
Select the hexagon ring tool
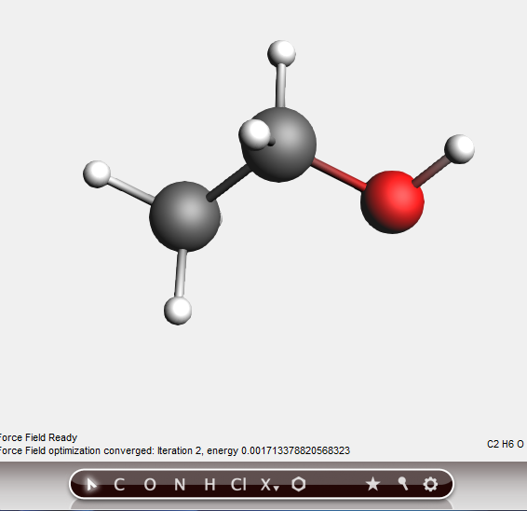299,484
